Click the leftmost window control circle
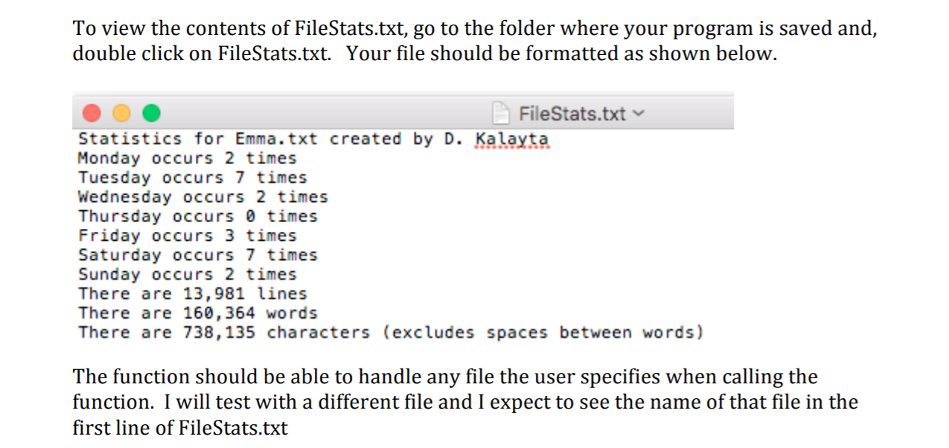 tap(91, 111)
